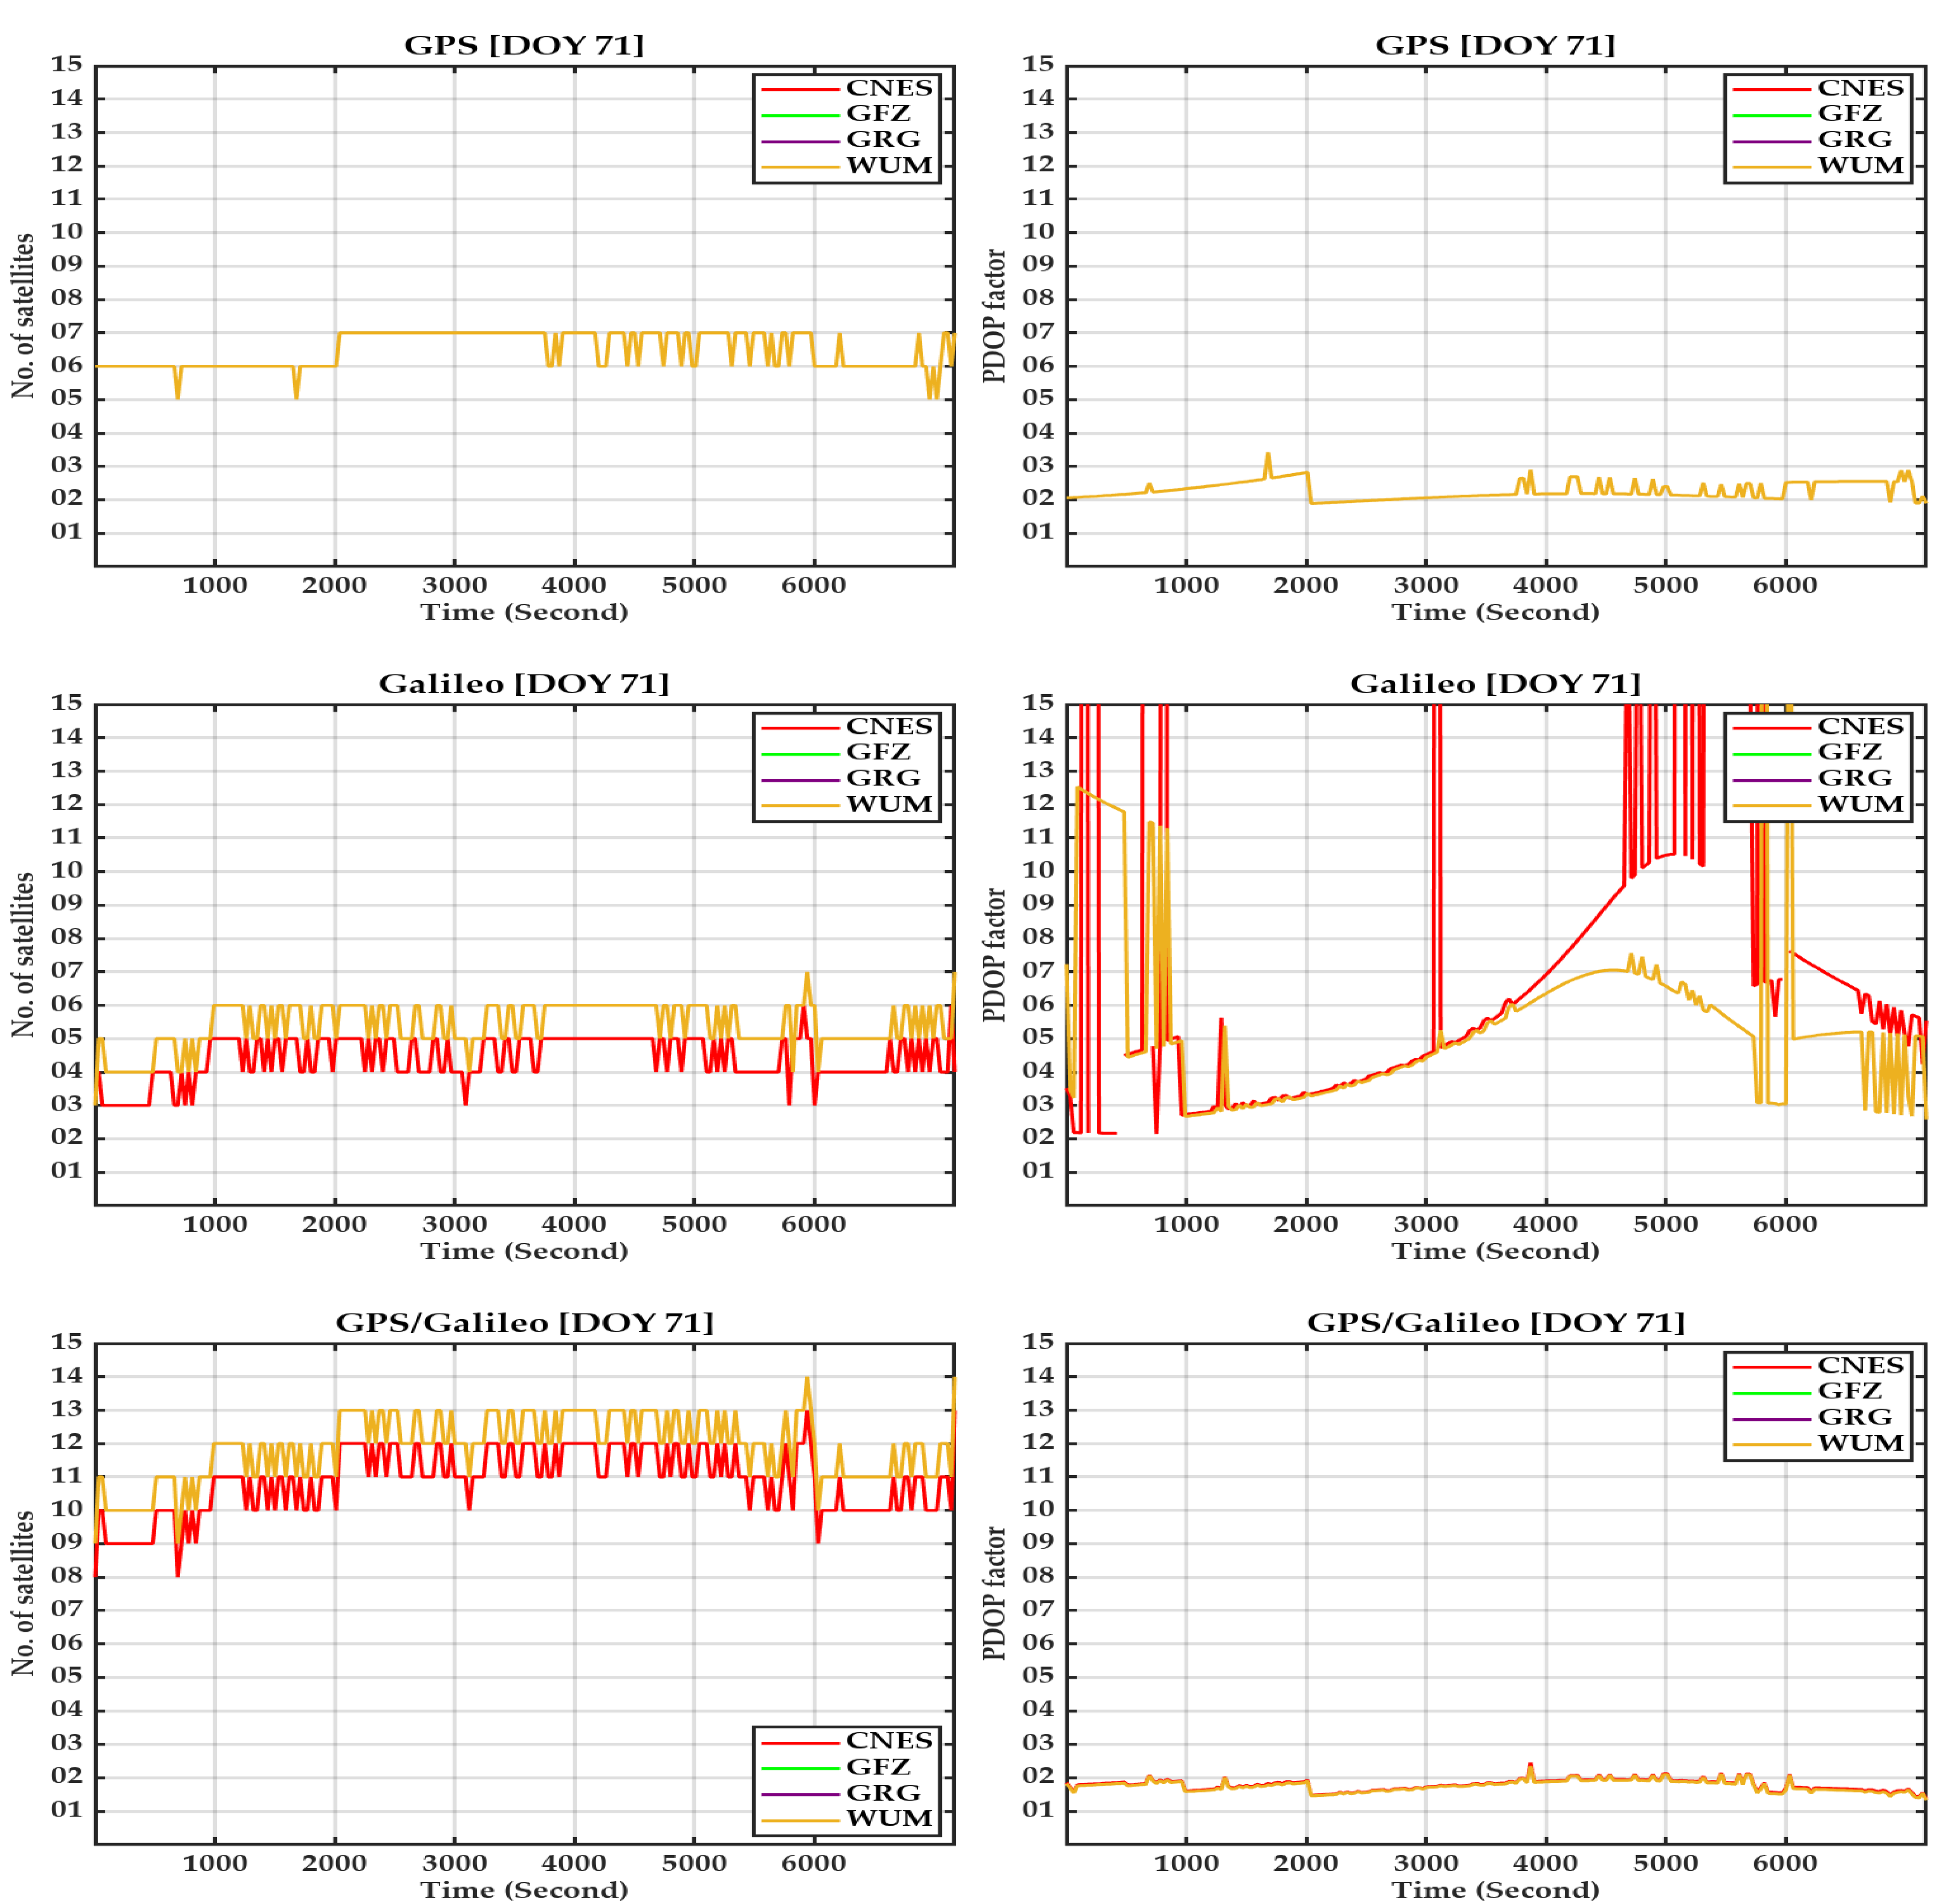Screen dimensions: 1939x1904
Task: Click the top-left 'GPS [DOY 71]' plot title
Action: point(523,45)
